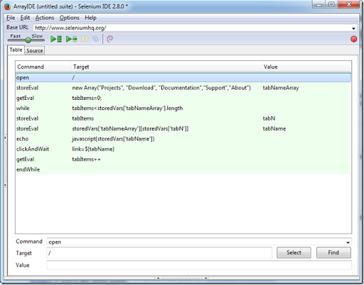Adjust the Fast-Slow speed slider
The height and width of the screenshot is (285, 364).
click(28, 40)
